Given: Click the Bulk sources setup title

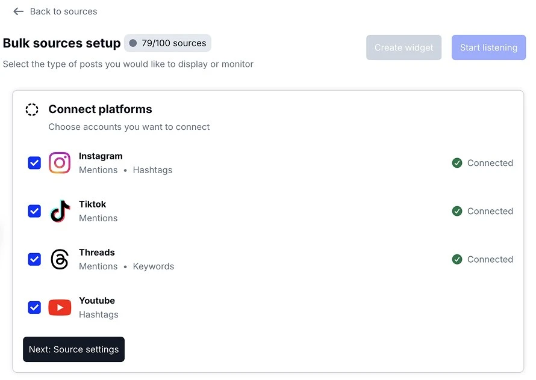Looking at the screenshot, I should [x=61, y=43].
